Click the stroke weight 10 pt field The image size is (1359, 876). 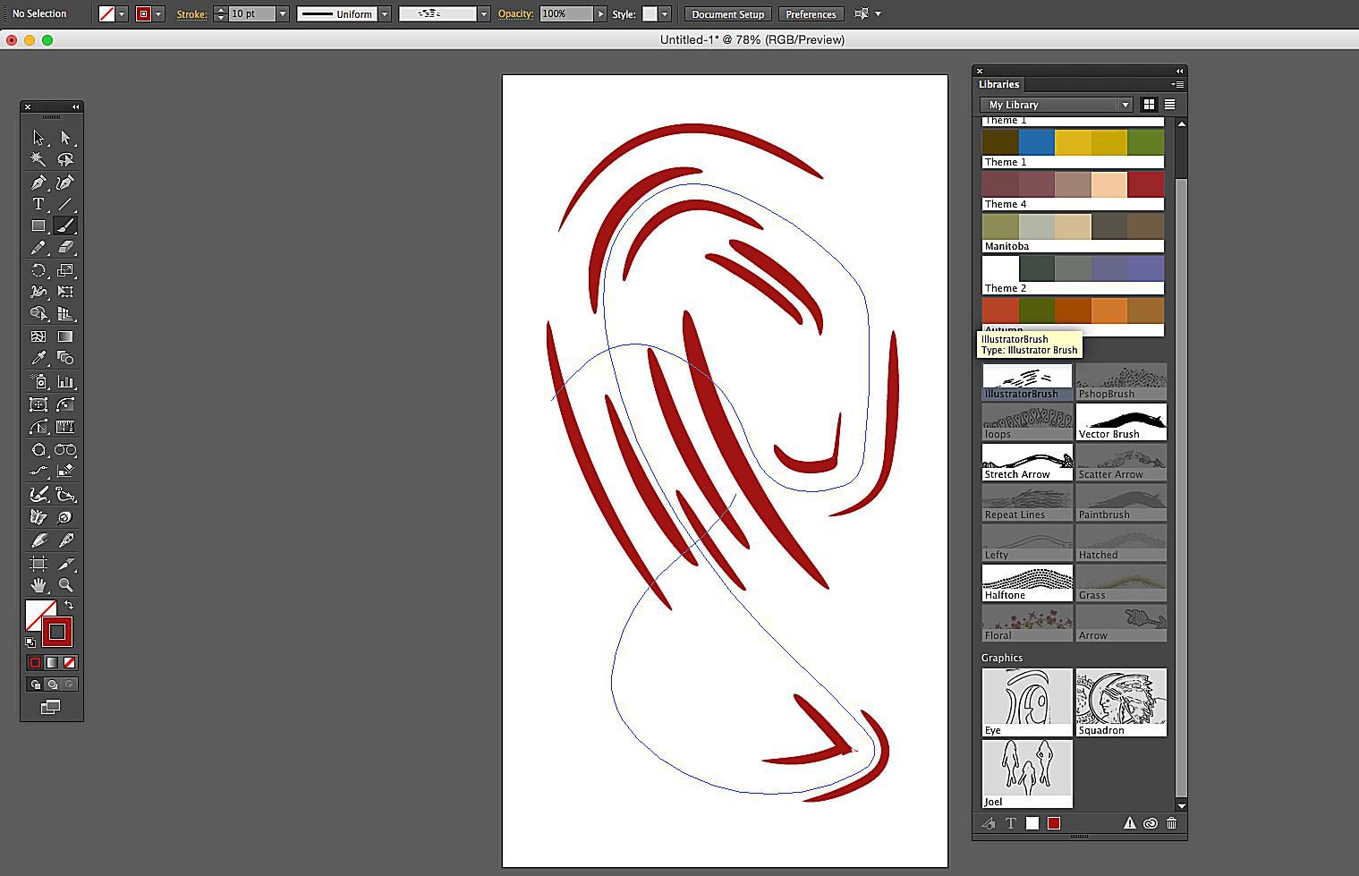point(252,14)
